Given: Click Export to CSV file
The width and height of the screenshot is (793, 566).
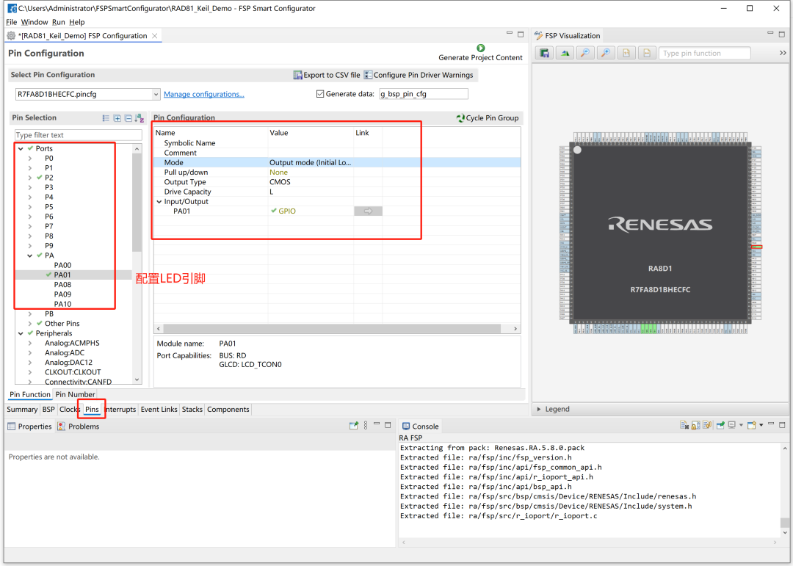Looking at the screenshot, I should pyautogui.click(x=327, y=75).
